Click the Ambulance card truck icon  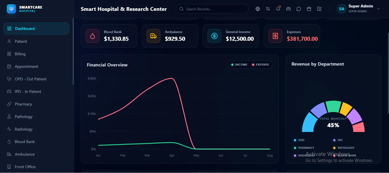coord(153,36)
